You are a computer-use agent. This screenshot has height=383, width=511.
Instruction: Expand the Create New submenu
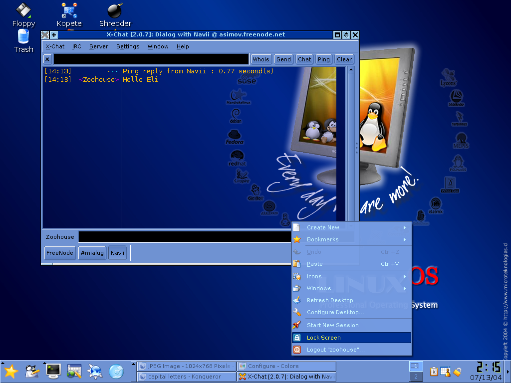(x=352, y=227)
